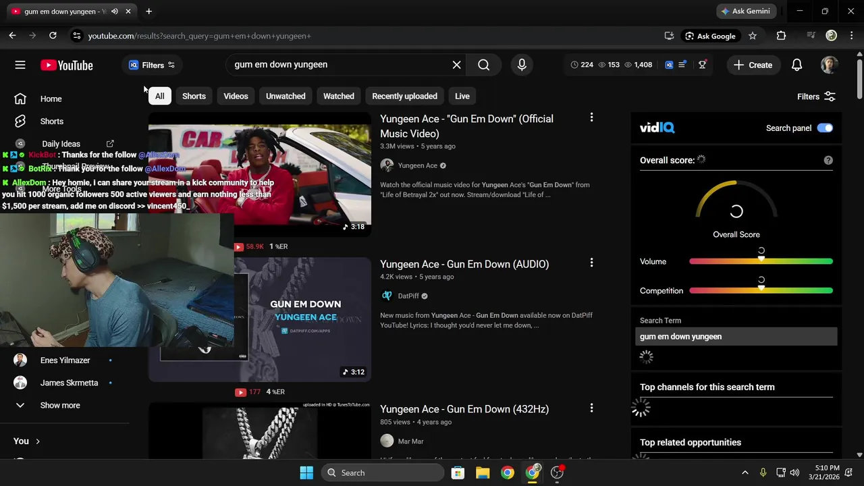This screenshot has height=486, width=864.
Task: Click the browser address bar URL
Action: [199, 36]
